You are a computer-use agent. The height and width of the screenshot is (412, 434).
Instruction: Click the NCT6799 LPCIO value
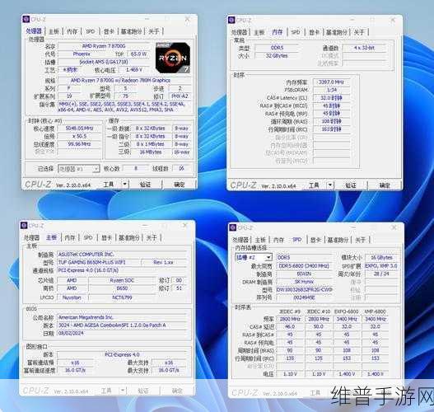pos(122,297)
